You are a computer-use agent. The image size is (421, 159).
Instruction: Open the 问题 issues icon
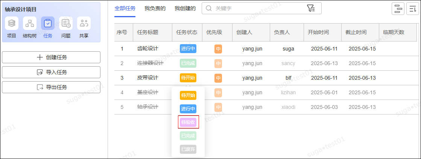tap(66, 24)
